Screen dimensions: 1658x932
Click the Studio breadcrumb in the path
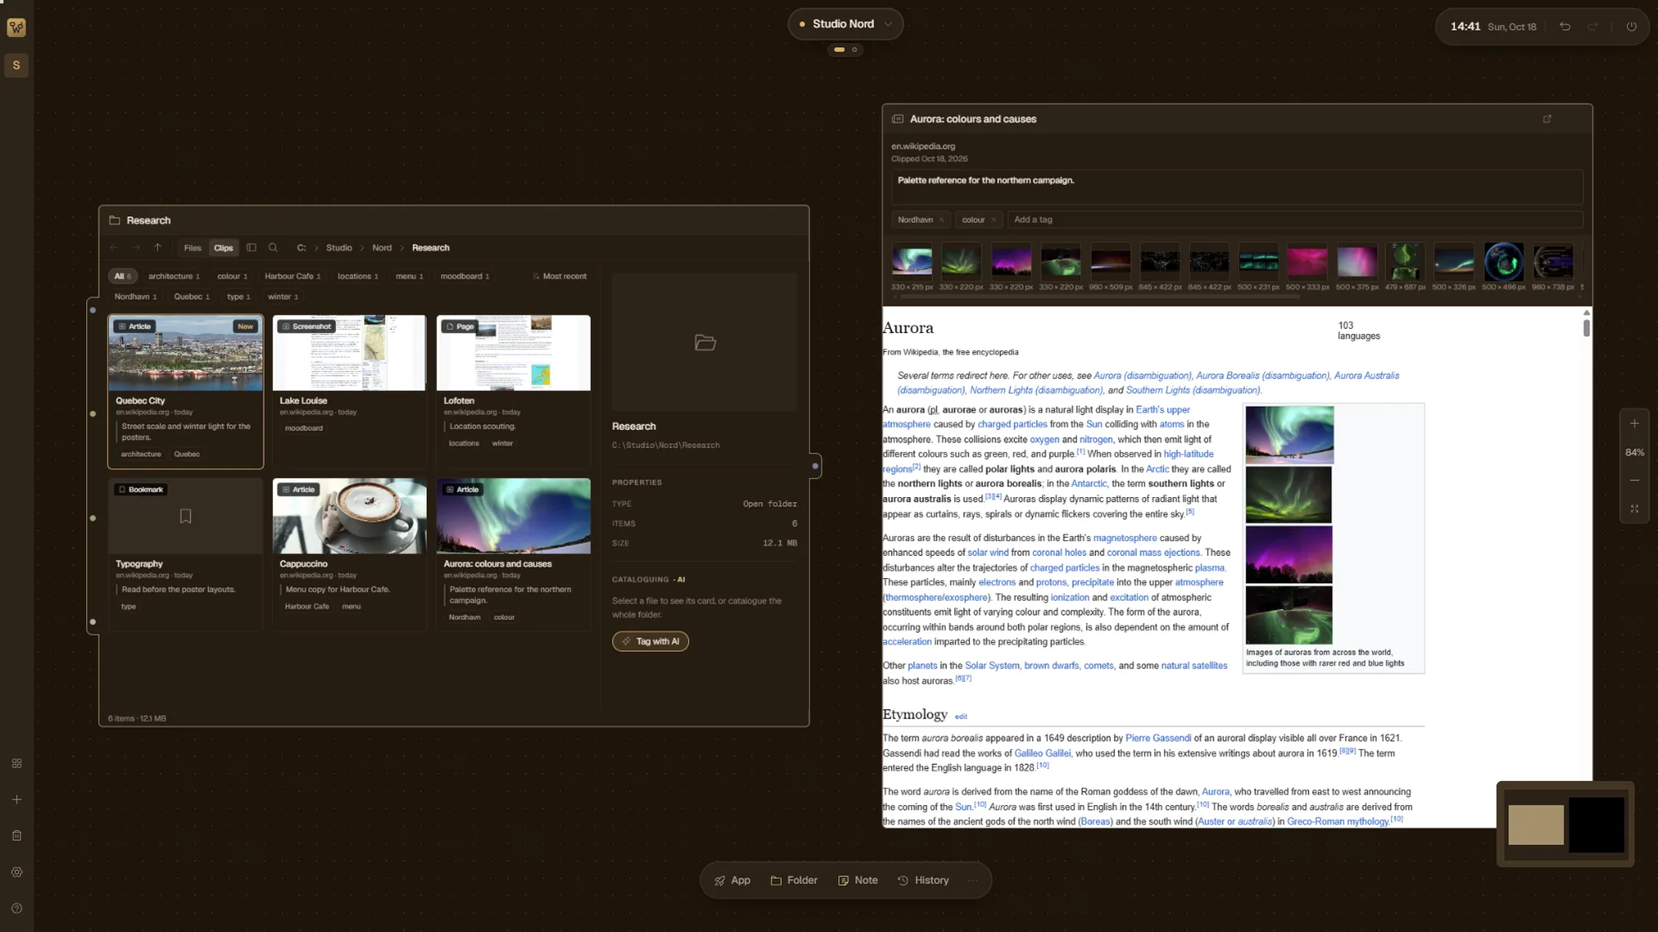point(339,248)
